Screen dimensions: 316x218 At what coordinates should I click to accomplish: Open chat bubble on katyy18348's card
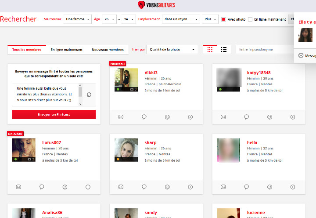247,117
